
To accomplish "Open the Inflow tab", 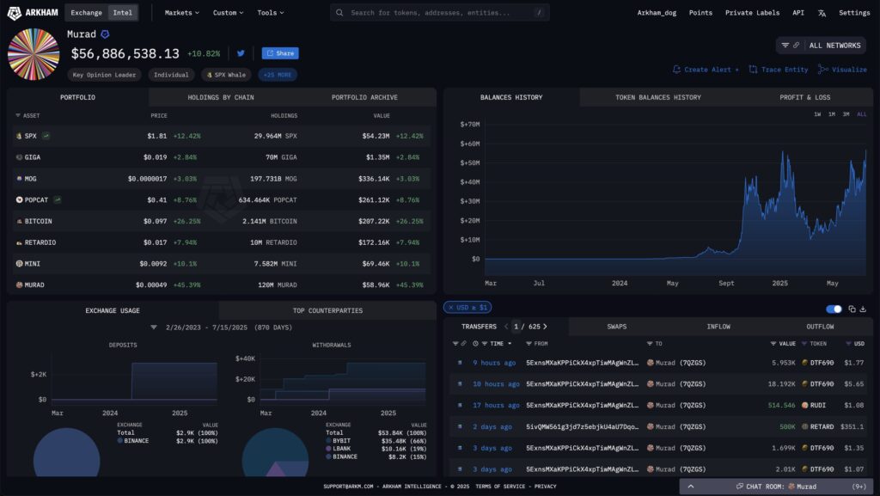I will 718,327.
